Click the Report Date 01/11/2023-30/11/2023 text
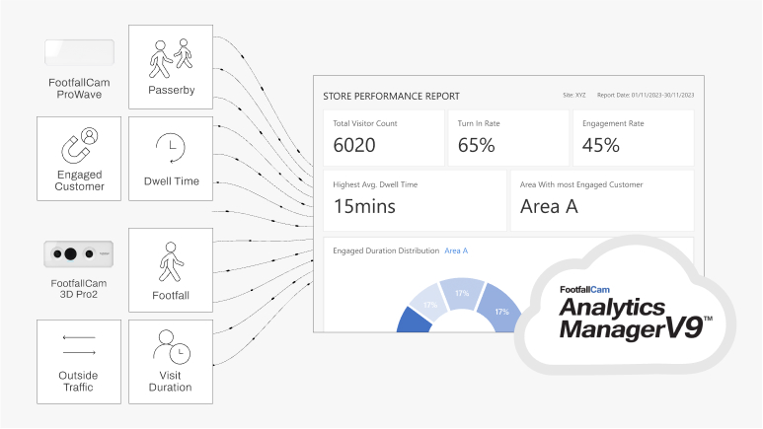 pos(646,96)
